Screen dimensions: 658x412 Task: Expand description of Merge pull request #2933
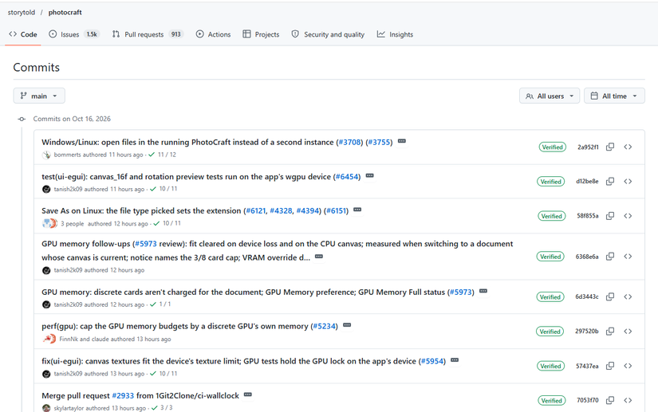click(248, 394)
